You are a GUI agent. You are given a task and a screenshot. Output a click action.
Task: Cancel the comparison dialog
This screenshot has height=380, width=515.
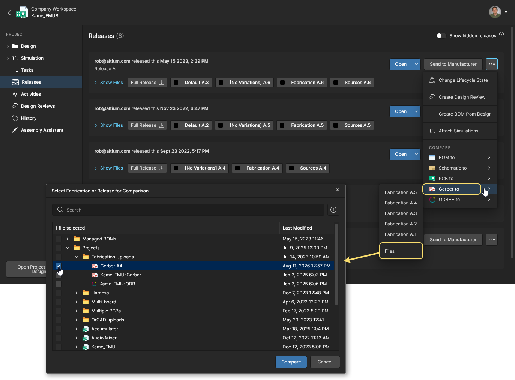[325, 362]
